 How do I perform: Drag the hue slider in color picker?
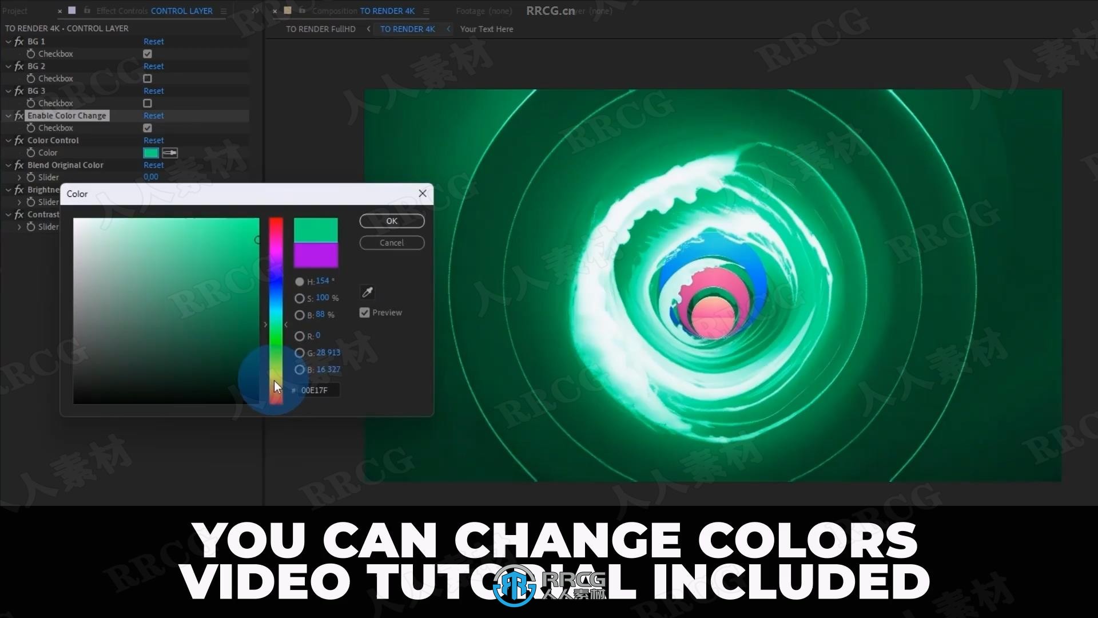275,325
